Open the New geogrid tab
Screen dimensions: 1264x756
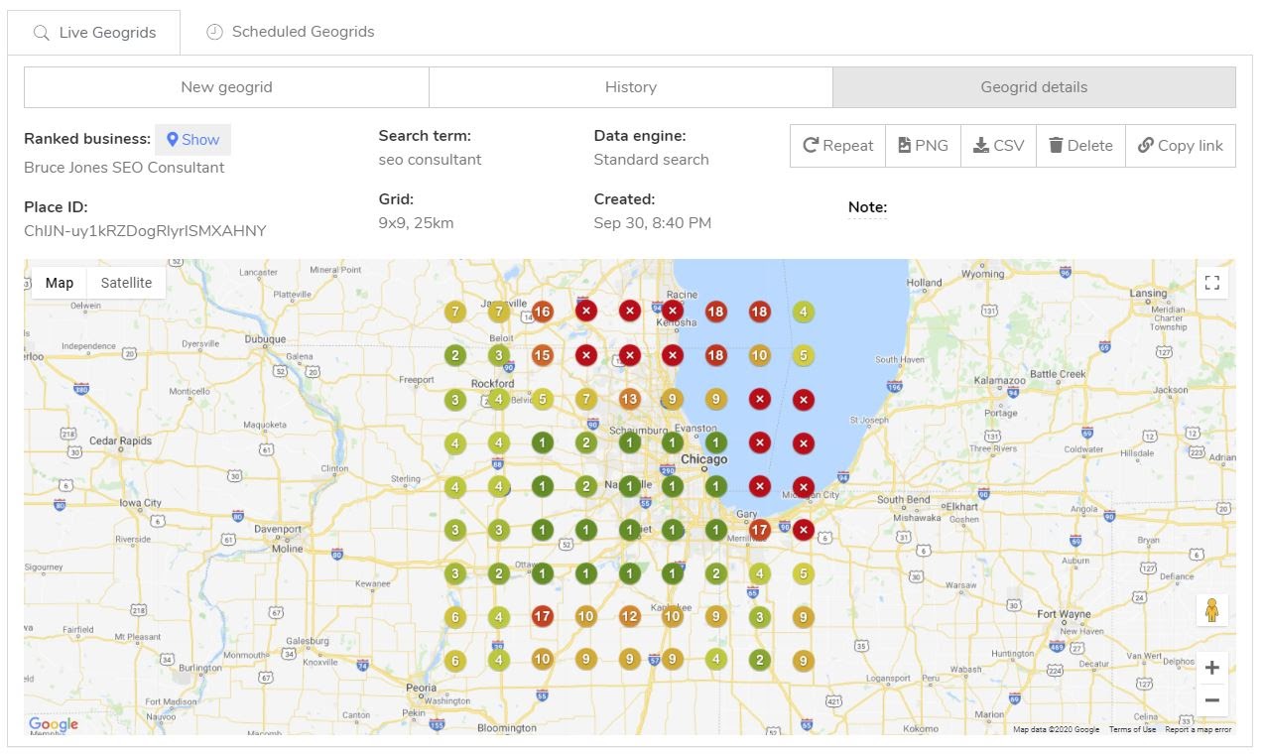point(226,87)
